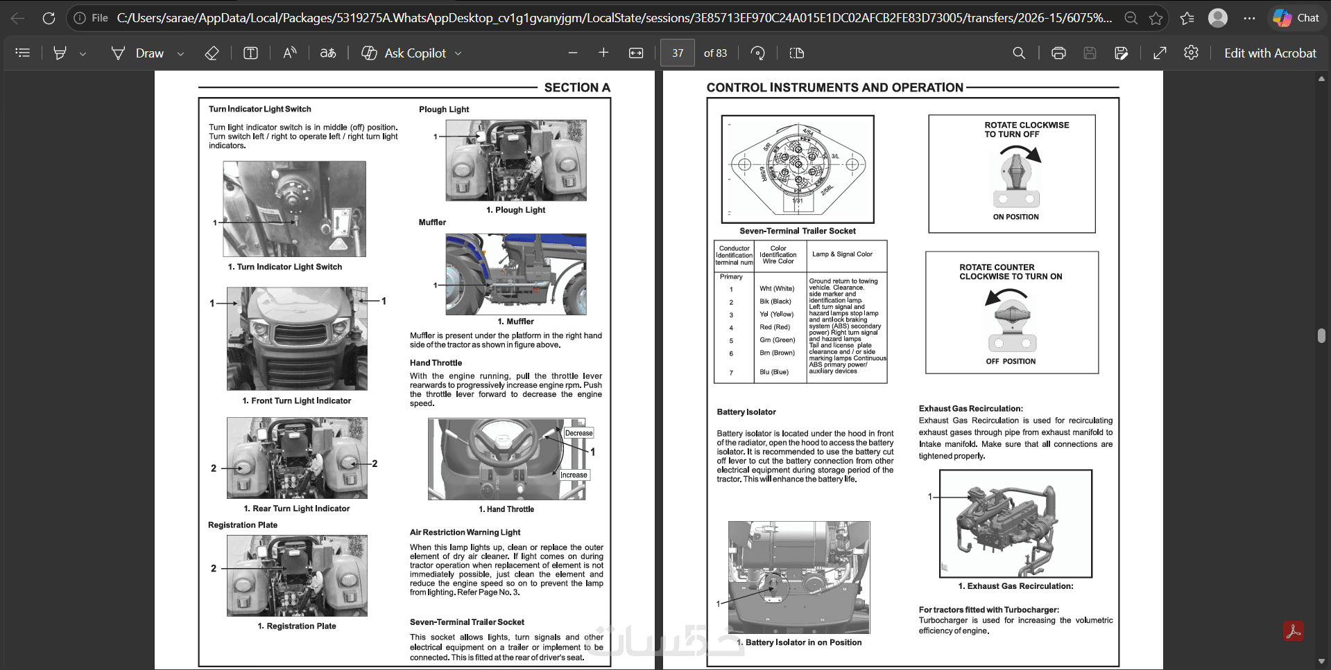Click the magnifier zoom icon in address bar

(x=1131, y=18)
